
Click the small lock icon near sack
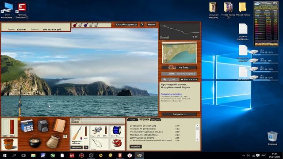[x=65, y=136]
